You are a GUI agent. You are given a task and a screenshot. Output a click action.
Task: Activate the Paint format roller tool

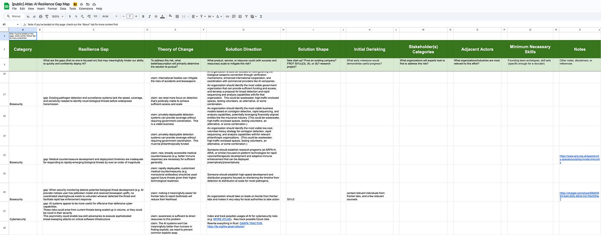[47, 16]
